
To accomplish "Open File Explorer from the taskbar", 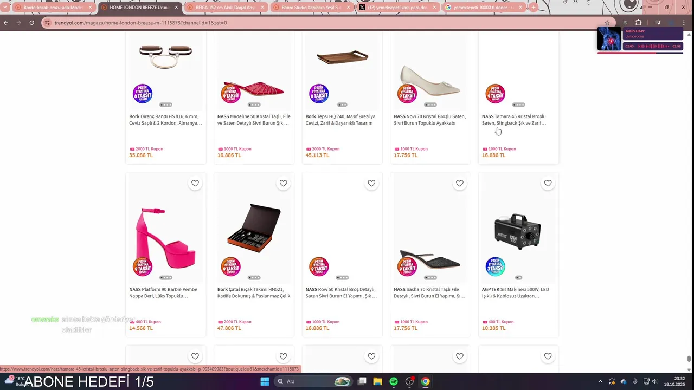I will click(x=378, y=381).
